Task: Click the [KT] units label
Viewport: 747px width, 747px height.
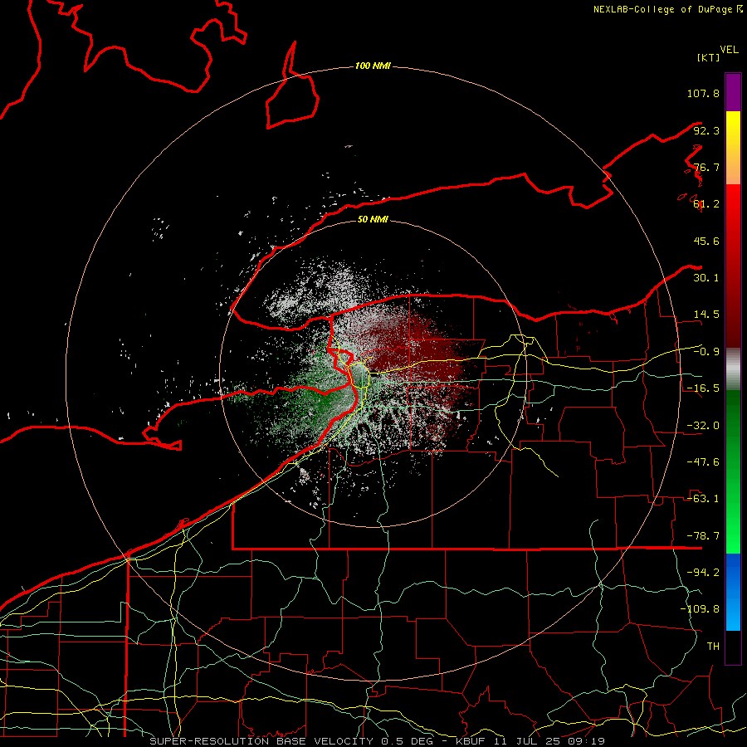Action: 709,57
